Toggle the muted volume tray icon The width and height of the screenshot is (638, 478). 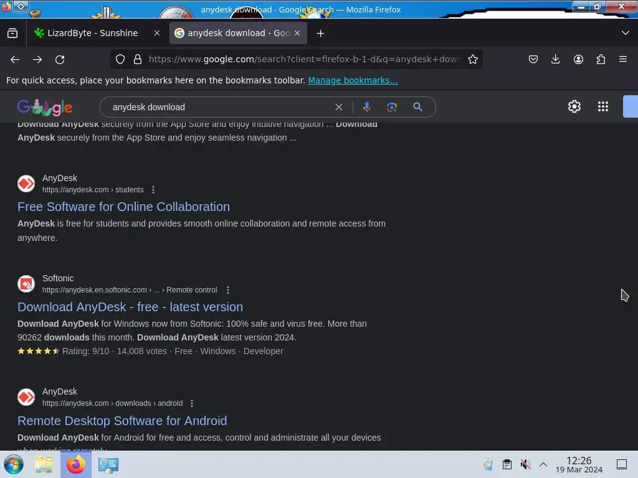coord(526,464)
